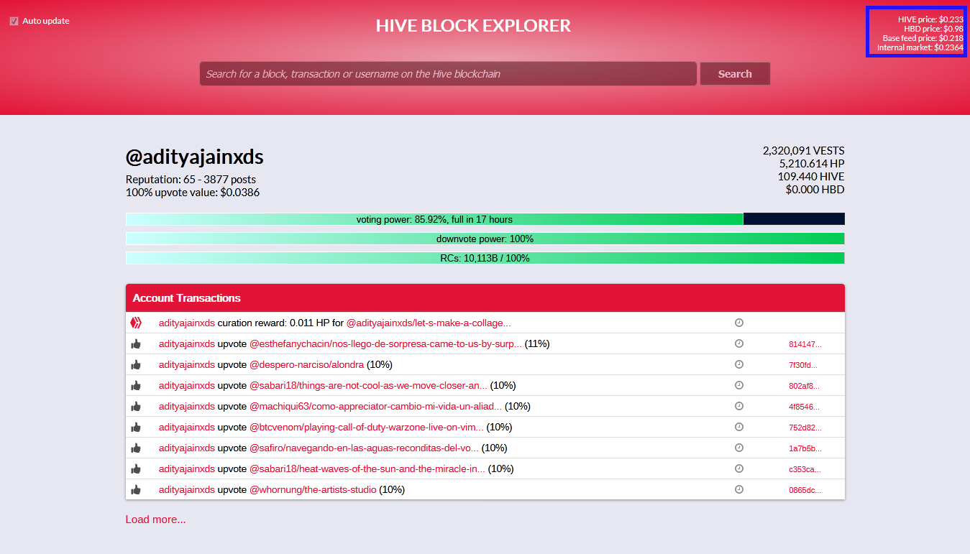
Task: Open transaction 4f8546...
Action: pyautogui.click(x=805, y=407)
